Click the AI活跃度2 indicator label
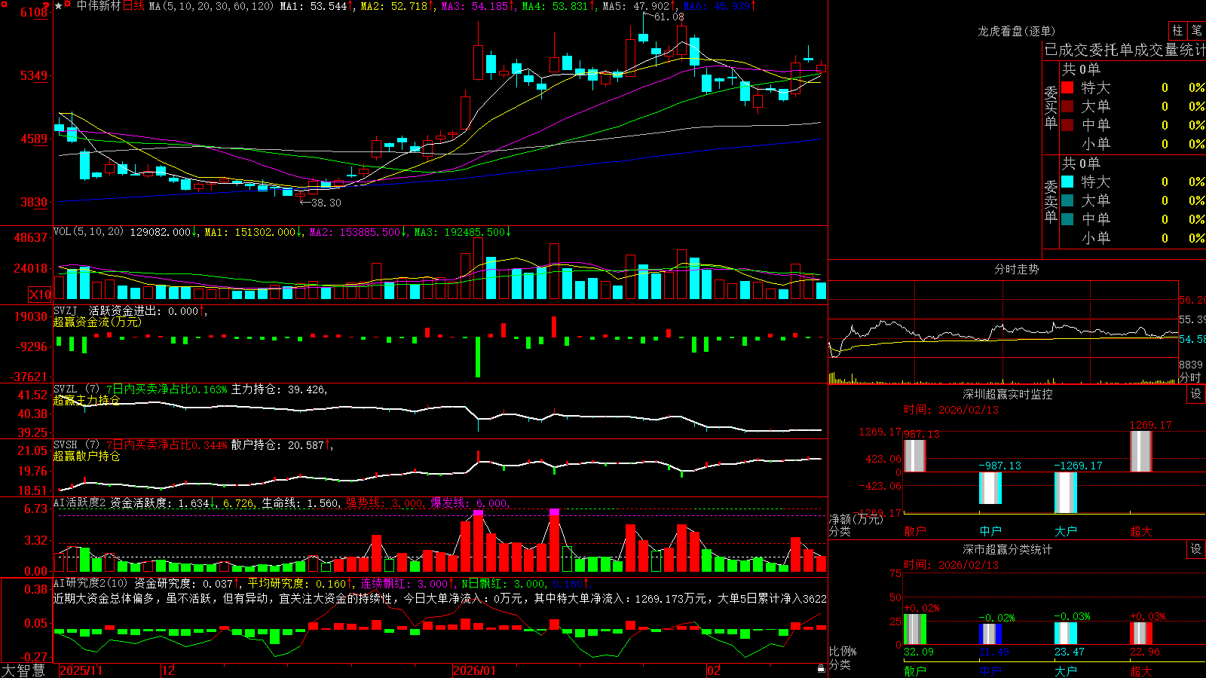The width and height of the screenshot is (1206, 678). (80, 503)
